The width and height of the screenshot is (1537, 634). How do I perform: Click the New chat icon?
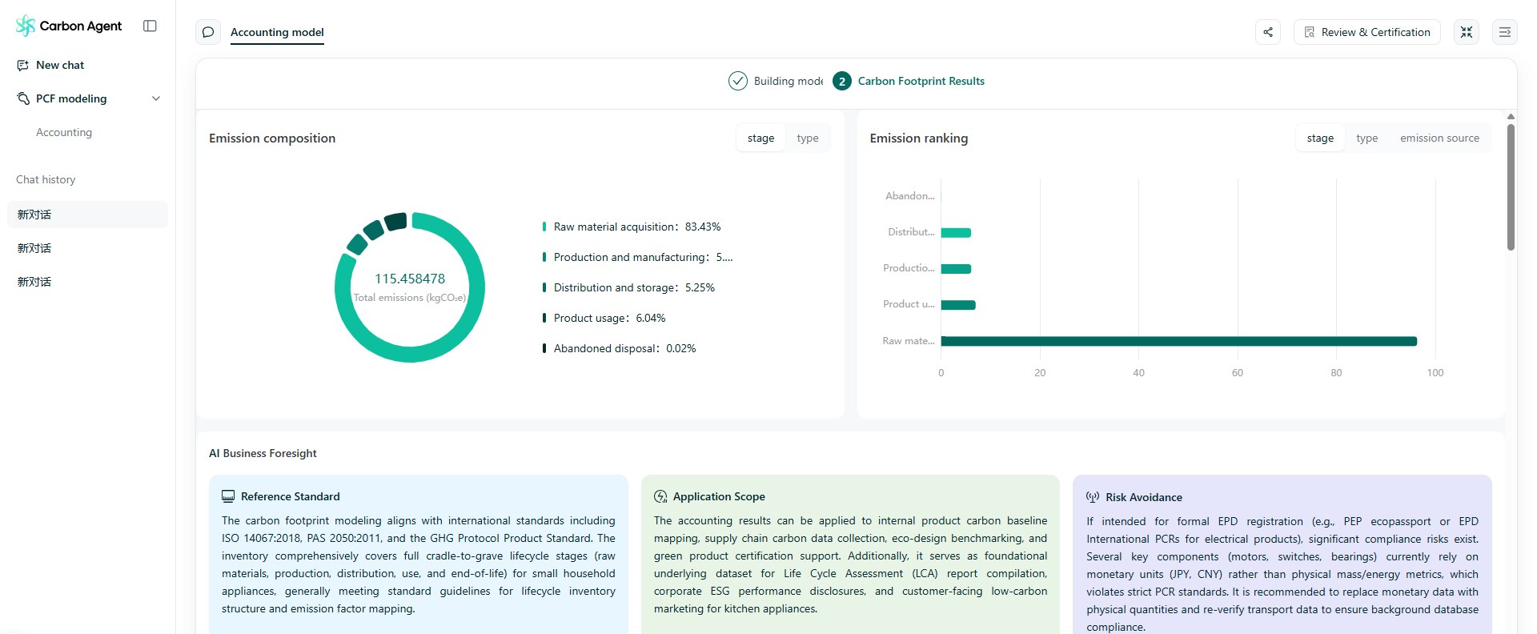[x=23, y=65]
